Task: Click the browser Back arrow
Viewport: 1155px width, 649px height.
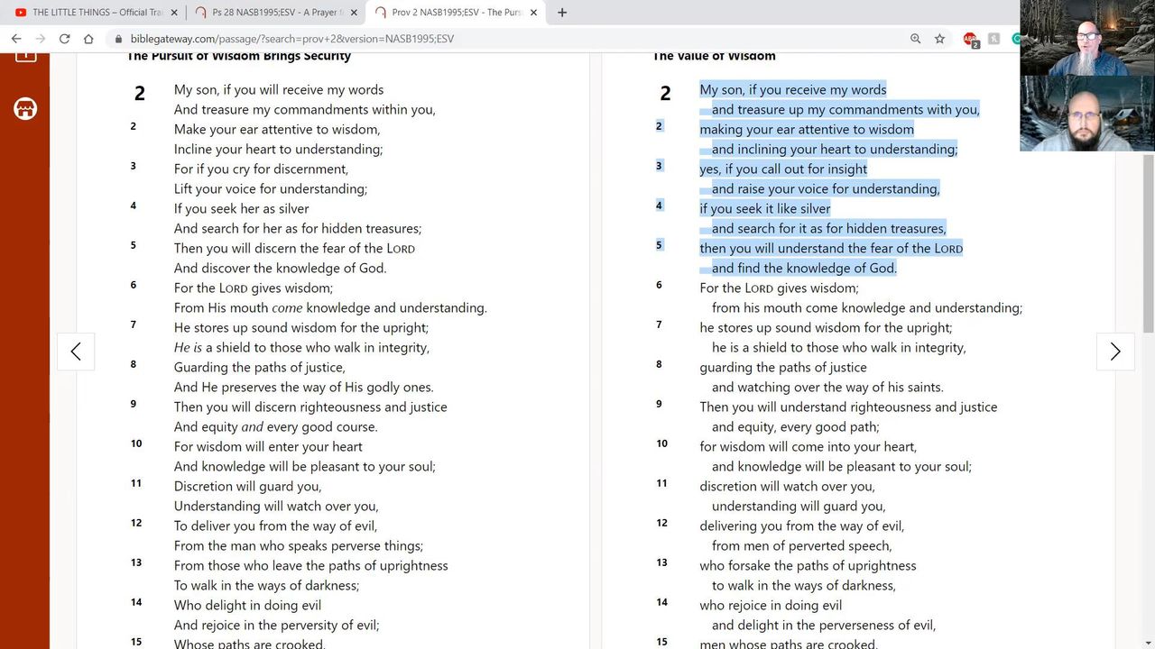Action: pos(16,39)
